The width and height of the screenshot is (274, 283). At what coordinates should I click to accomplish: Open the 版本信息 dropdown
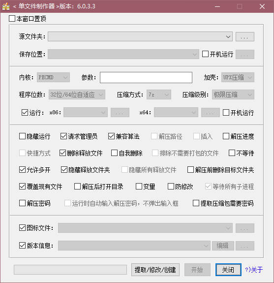134,246
